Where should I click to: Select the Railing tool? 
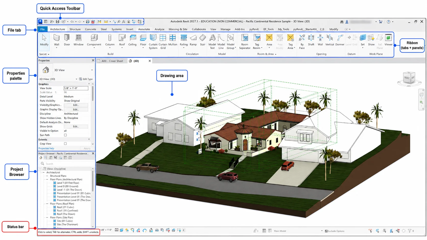pos(184,40)
